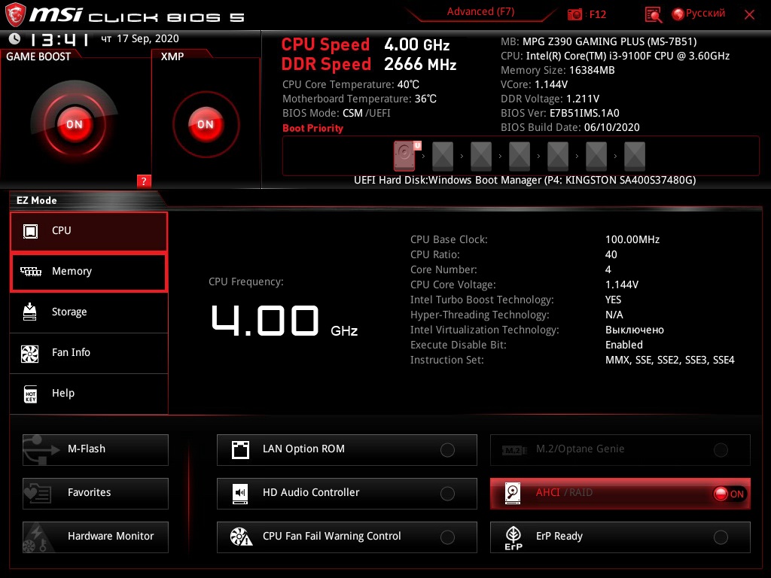Viewport: 771px width, 578px height.
Task: Click the CPU chip icon in sidebar
Action: coord(30,230)
